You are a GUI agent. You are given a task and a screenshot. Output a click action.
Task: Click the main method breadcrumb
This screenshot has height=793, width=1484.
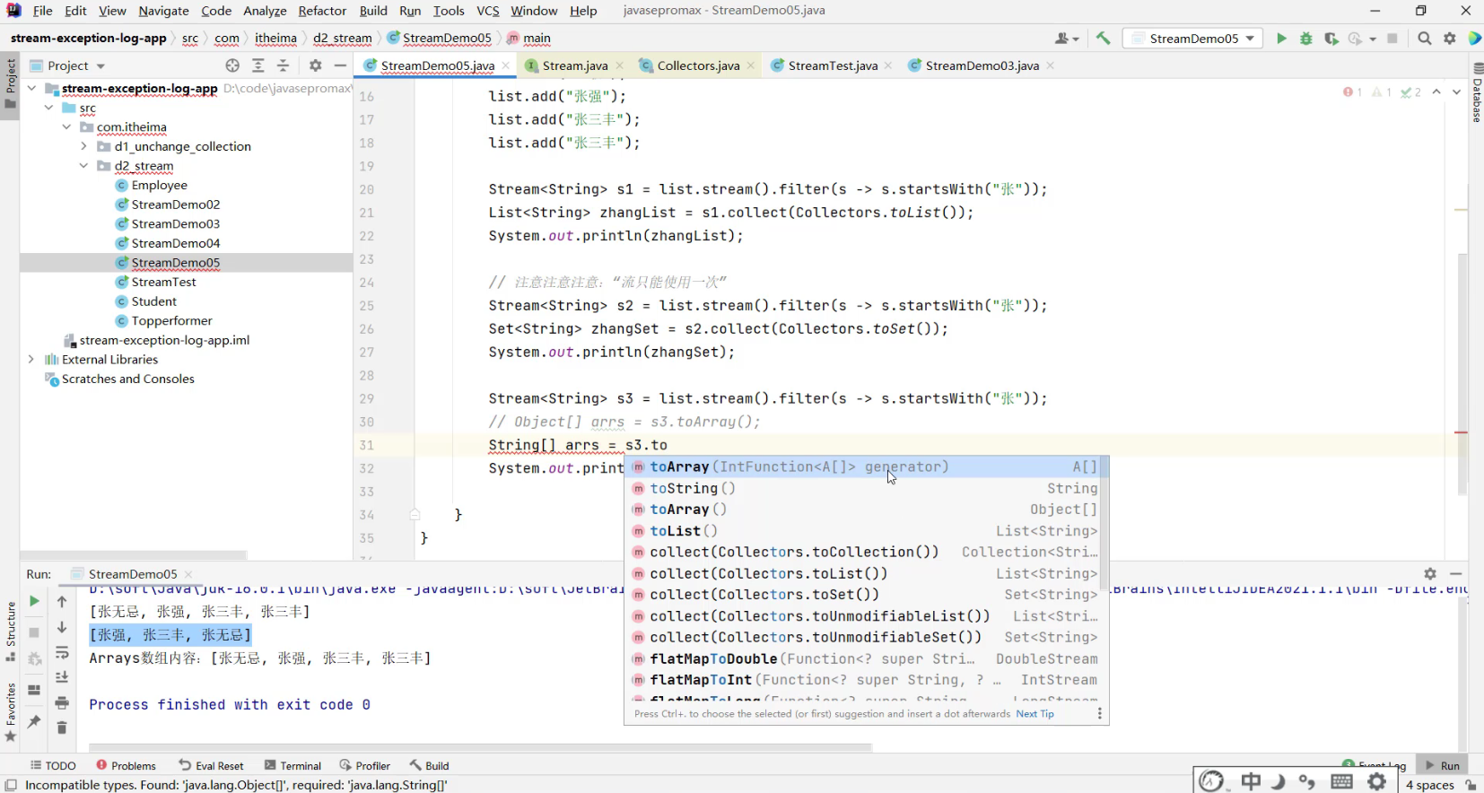point(529,39)
